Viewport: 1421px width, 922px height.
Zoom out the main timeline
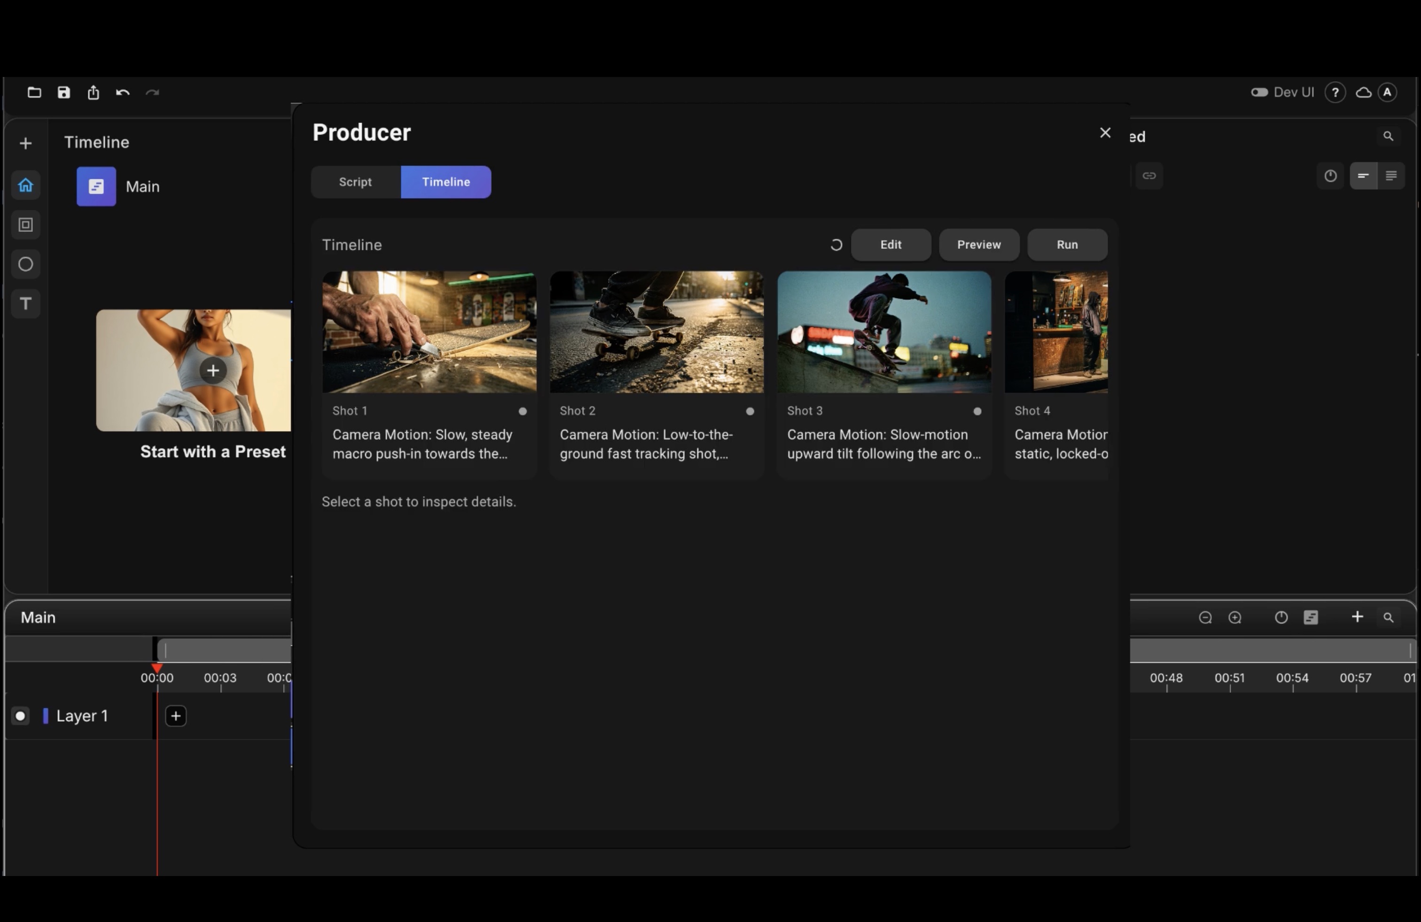coord(1205,618)
